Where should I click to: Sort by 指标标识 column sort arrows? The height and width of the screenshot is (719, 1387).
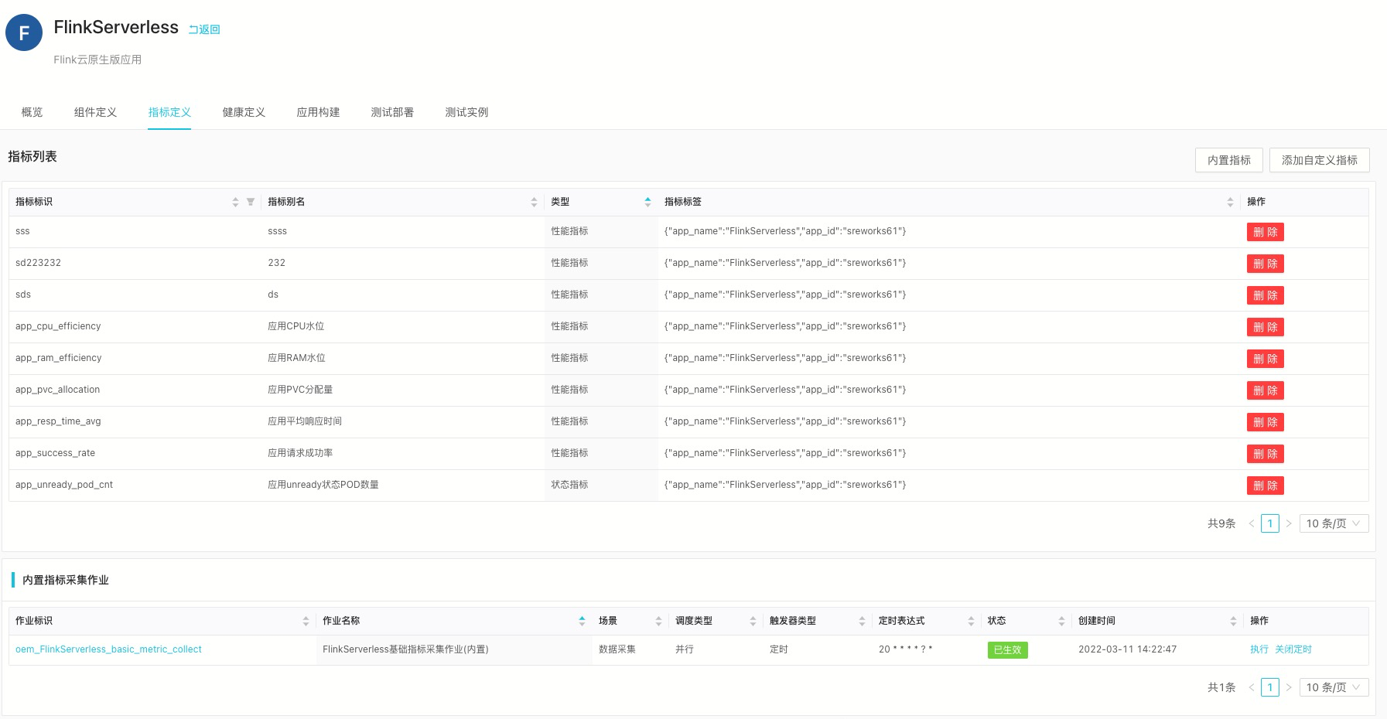[235, 202]
